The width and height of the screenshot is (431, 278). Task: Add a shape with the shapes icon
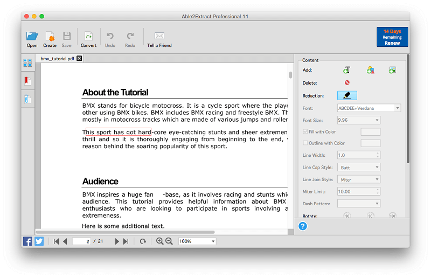[x=370, y=70]
